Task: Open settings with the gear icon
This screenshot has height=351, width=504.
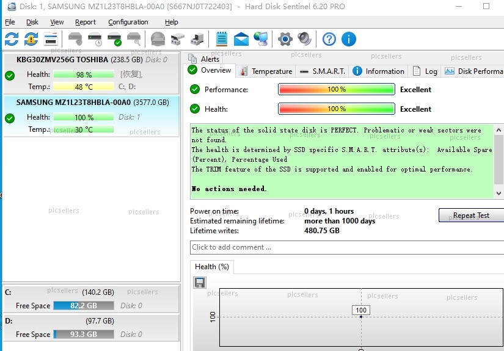Action: click(285, 39)
